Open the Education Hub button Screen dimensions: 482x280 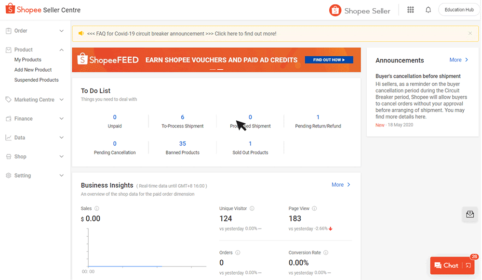459,10
